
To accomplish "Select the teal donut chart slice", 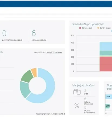I will (x=25, y=89).
